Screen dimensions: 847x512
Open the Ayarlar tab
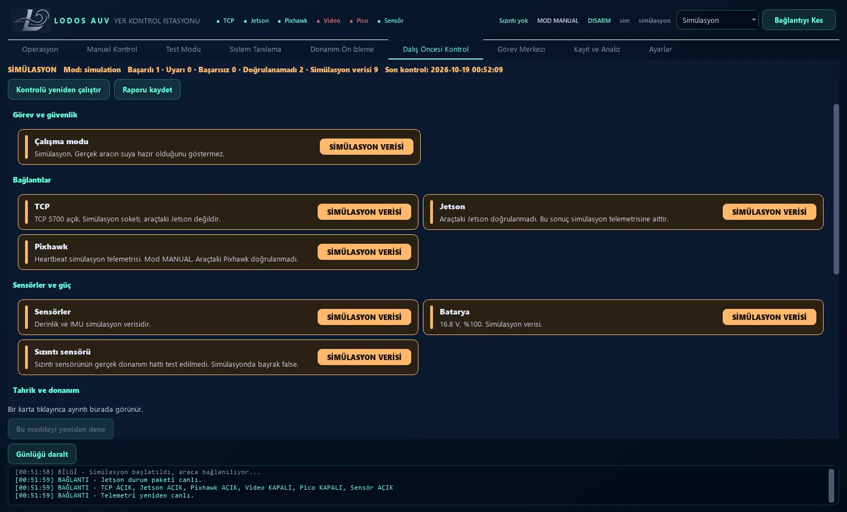tap(660, 49)
